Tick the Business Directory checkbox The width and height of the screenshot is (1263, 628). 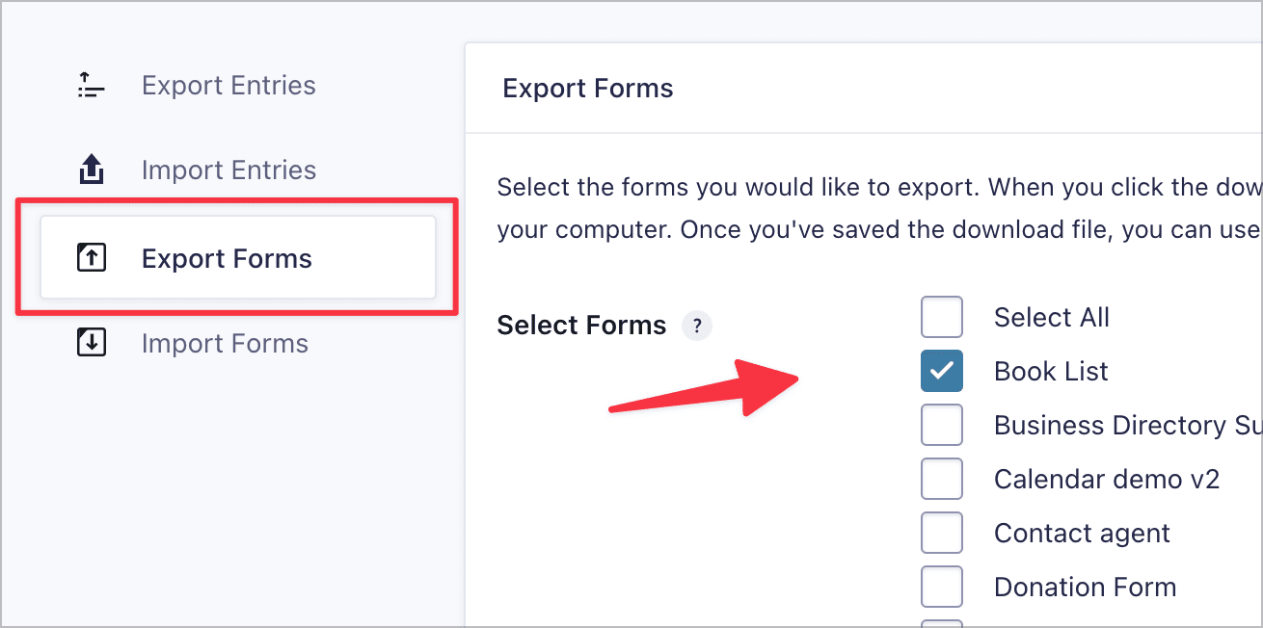[941, 426]
